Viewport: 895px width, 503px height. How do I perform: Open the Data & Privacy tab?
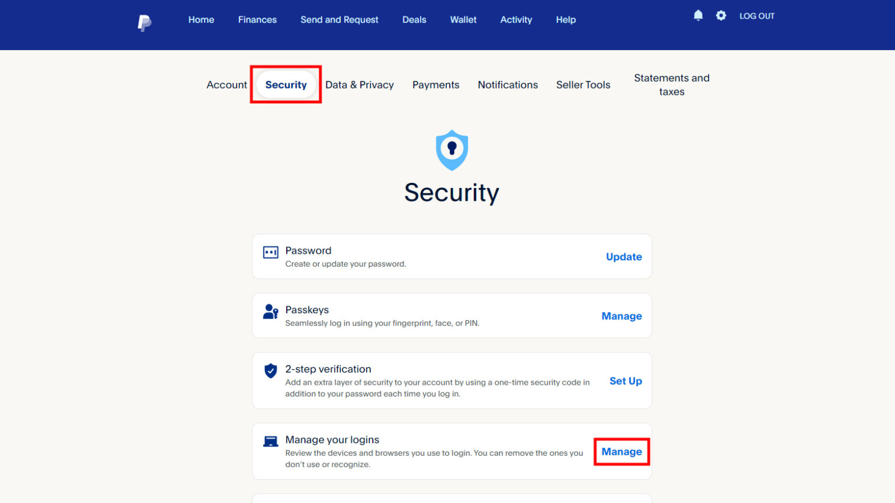pos(360,84)
